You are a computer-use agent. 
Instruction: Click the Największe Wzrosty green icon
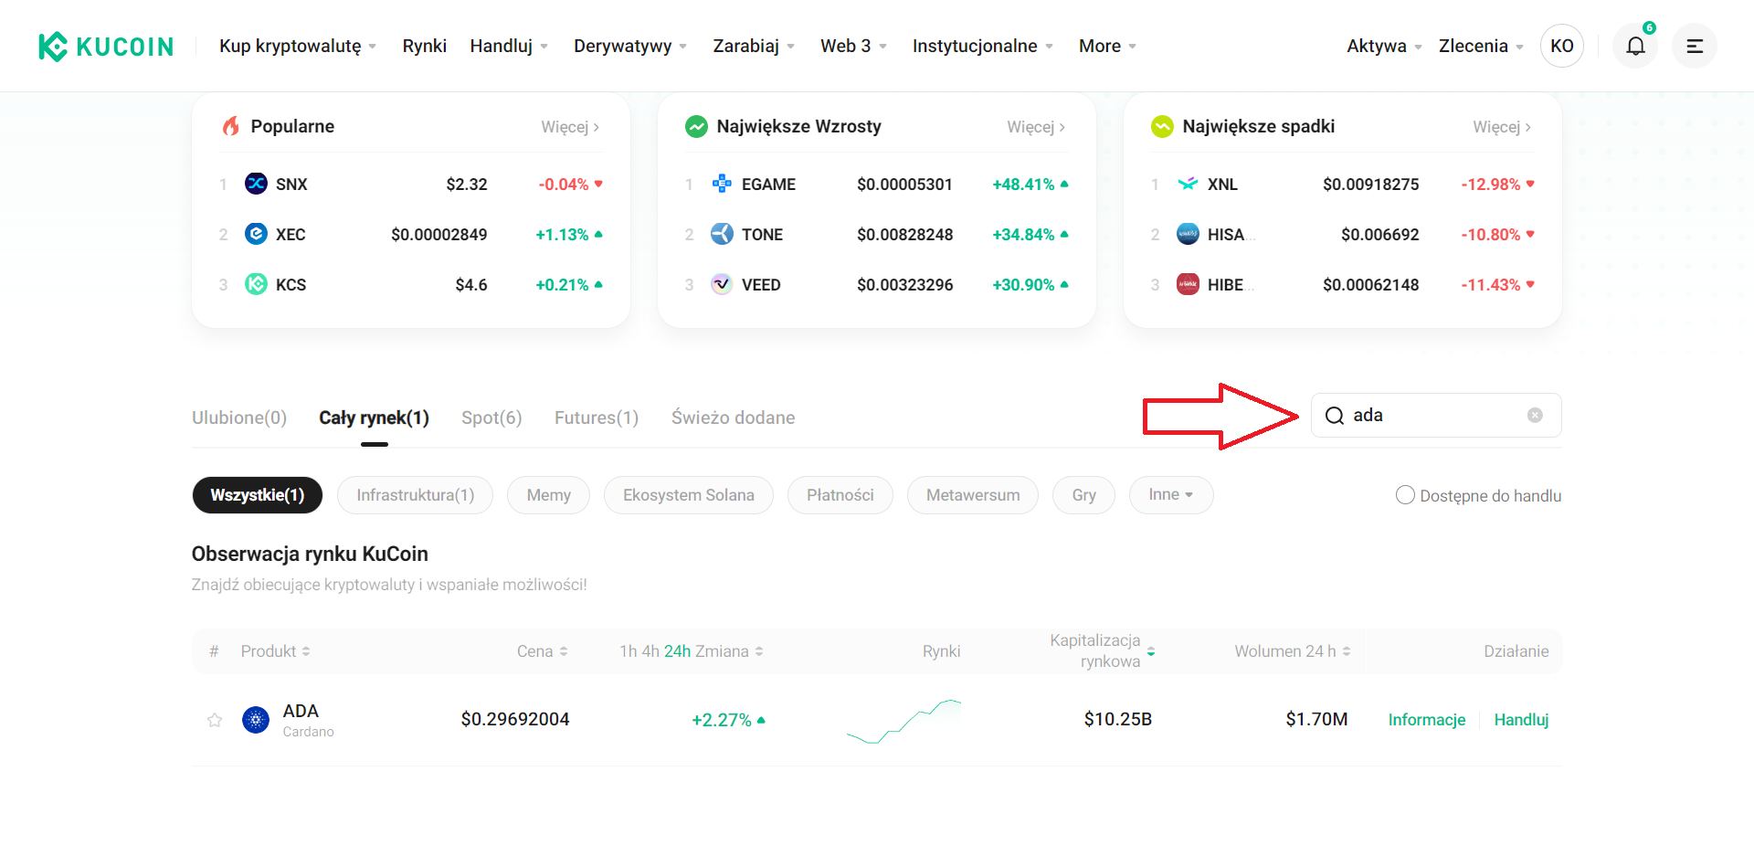point(696,126)
